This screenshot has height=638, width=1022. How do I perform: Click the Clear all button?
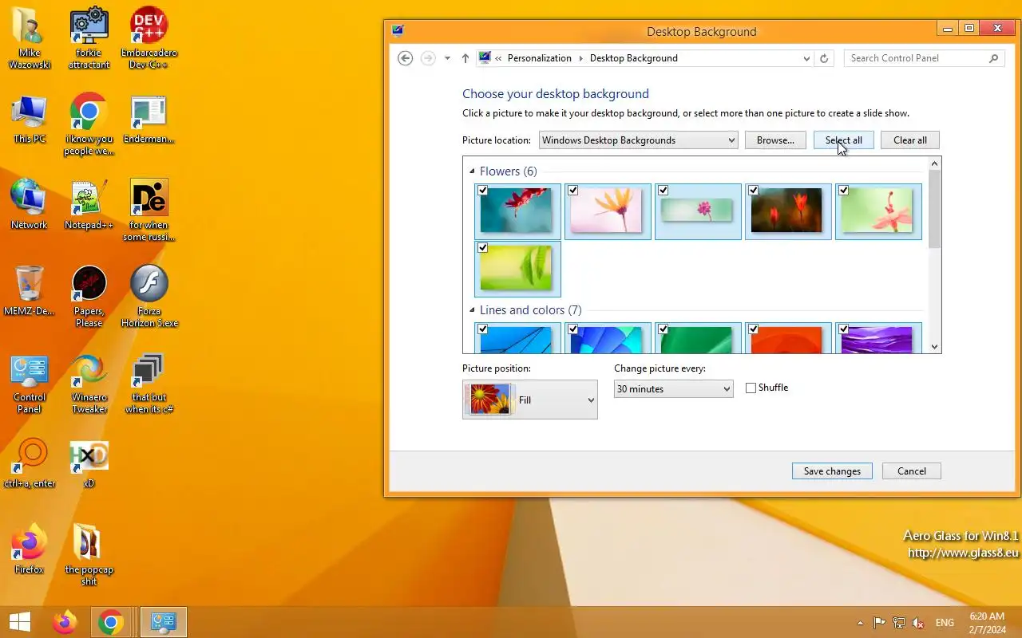coord(910,140)
